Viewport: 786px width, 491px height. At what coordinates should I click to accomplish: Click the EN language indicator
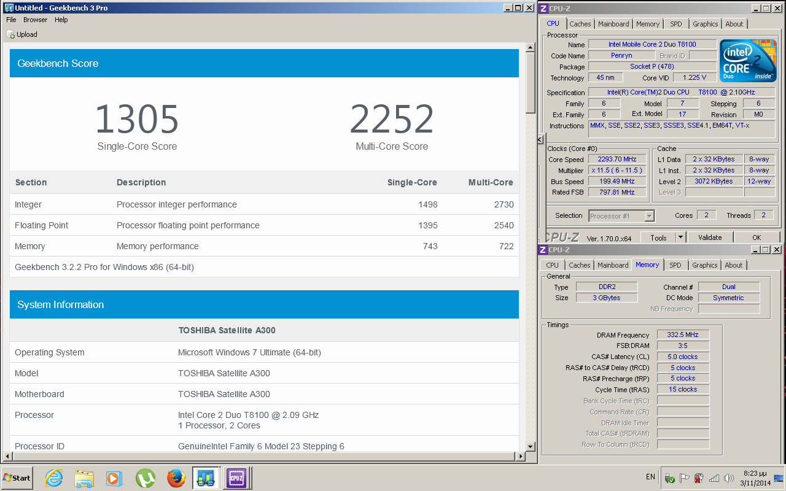point(650,477)
